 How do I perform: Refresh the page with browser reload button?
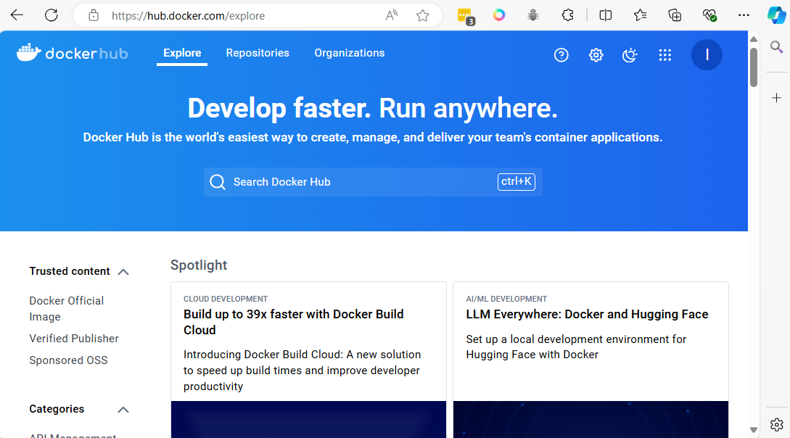51,15
